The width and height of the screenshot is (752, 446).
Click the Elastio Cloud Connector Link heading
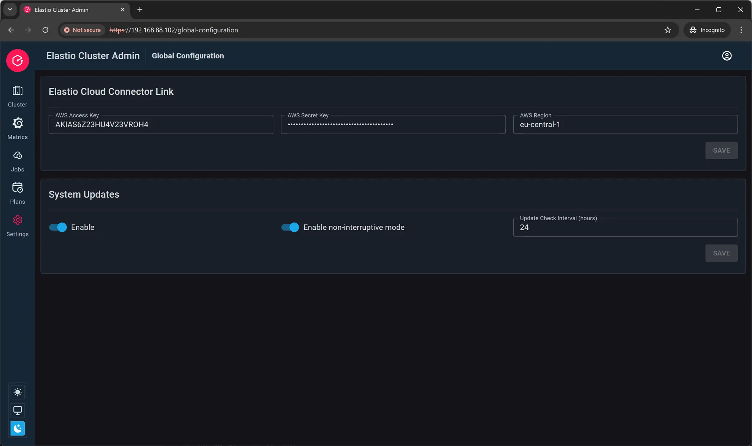click(x=111, y=91)
